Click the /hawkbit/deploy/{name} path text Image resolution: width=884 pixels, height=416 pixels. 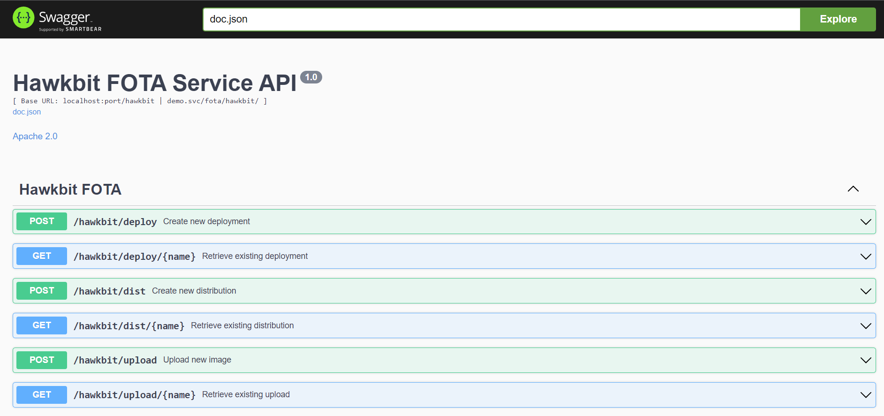coord(135,257)
